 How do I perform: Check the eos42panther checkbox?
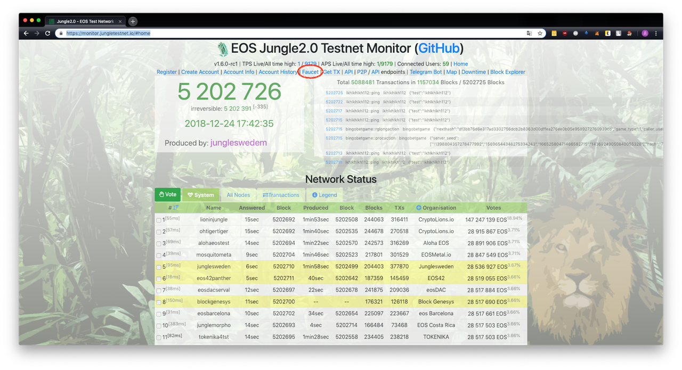[159, 279]
